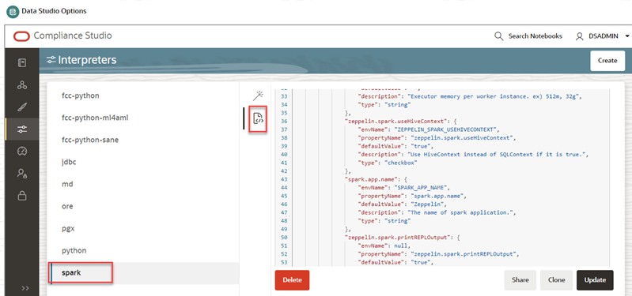Click the Clone button
Image resolution: width=632 pixels, height=296 pixels.
557,280
